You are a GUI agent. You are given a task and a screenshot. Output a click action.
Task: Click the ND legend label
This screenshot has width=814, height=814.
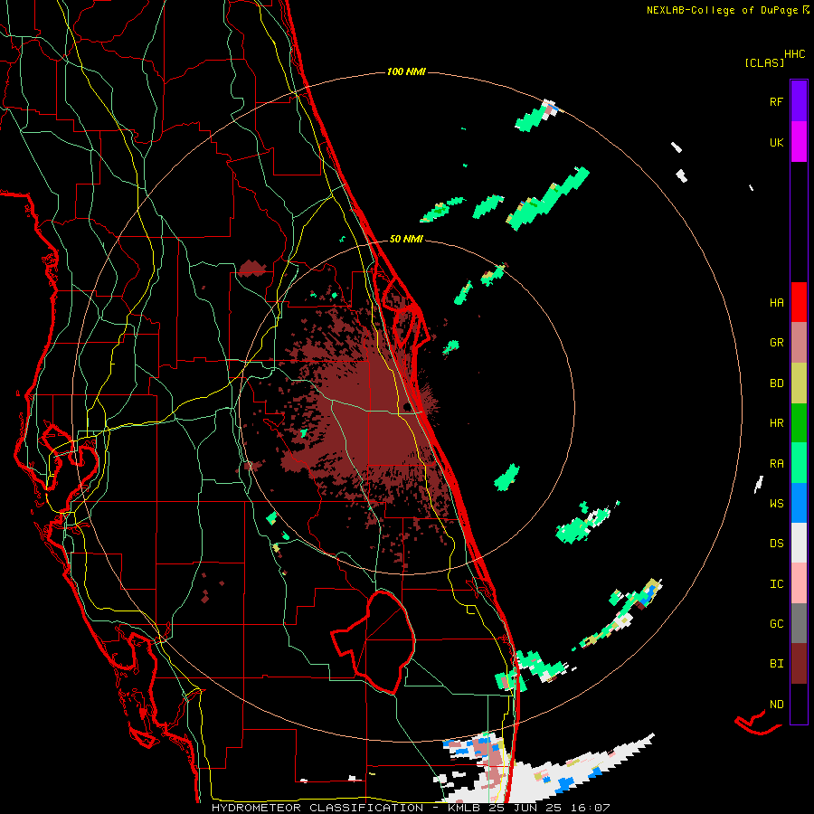click(776, 704)
